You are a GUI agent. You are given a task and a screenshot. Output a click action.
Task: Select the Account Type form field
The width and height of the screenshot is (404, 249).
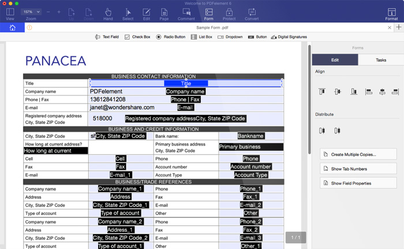click(251, 175)
